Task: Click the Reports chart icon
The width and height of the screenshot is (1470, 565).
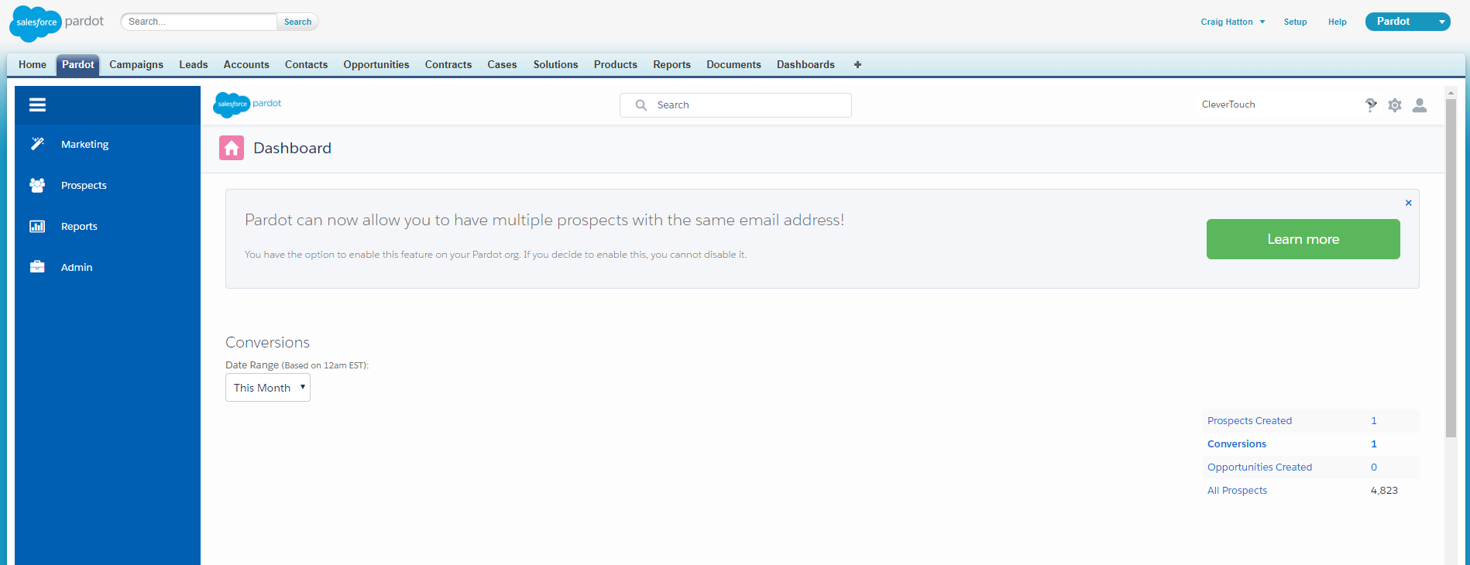Action: click(x=37, y=226)
